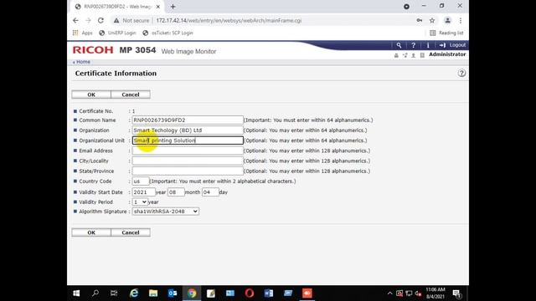Screen dimensions: 536x301
Task: Click the Chrome recording indicator icon in title bar
Action: pyautogui.click(x=406, y=7)
